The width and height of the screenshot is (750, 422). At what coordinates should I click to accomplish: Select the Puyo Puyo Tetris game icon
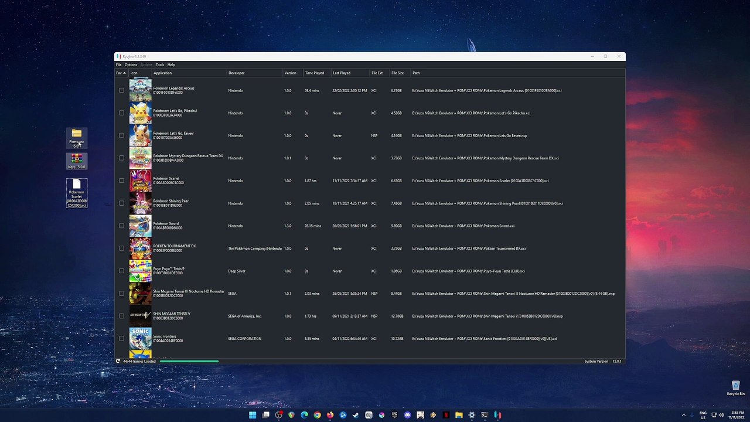coord(140,271)
